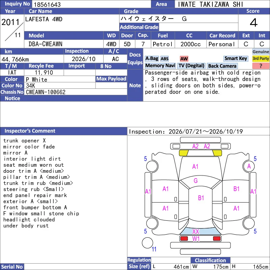This screenshot has height=270, width=270.
Task: Select the Back Camera badge
Action: click(222, 66)
